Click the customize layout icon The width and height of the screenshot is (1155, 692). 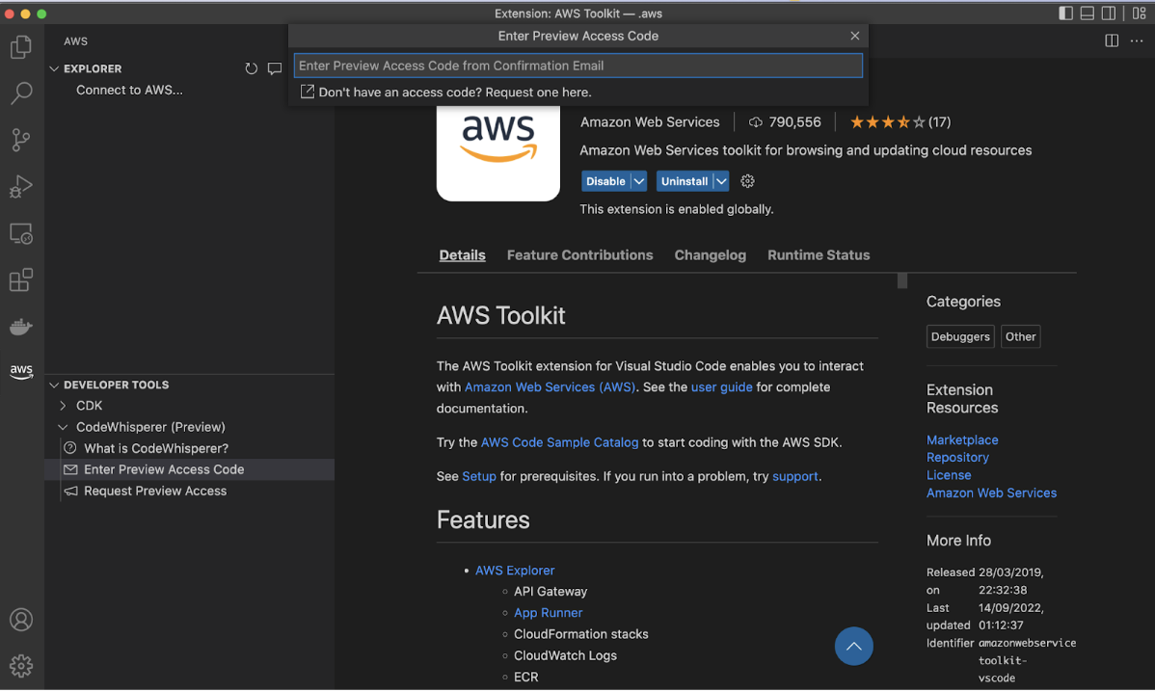(x=1139, y=13)
